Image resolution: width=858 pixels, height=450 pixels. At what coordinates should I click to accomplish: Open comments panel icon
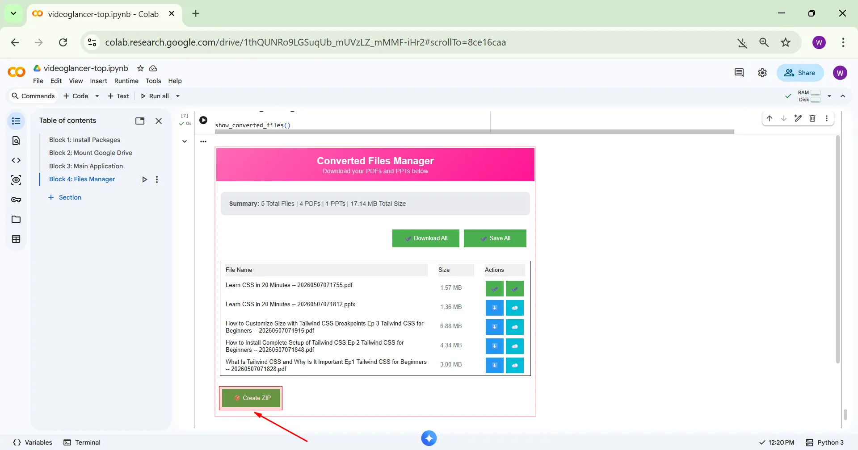pyautogui.click(x=739, y=73)
